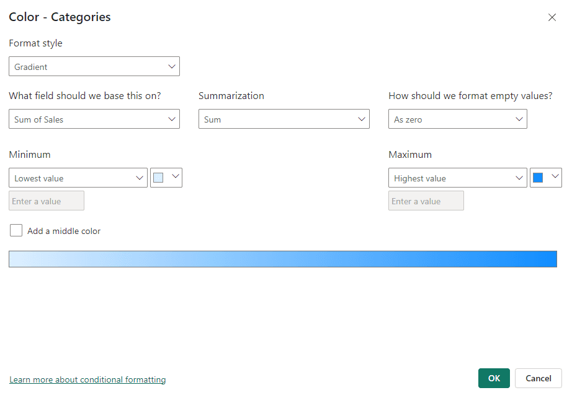Open the Format style Gradient dropdown
Screen dimensions: 572x398
94,66
